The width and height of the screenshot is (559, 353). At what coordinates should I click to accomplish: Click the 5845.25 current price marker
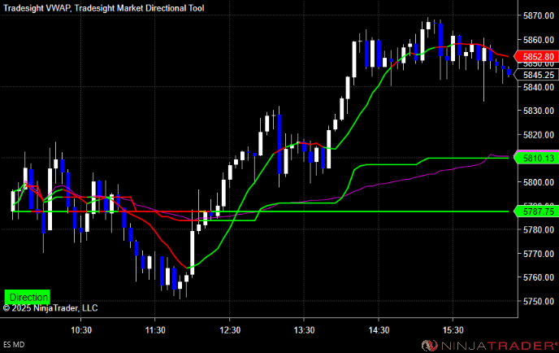click(x=536, y=75)
